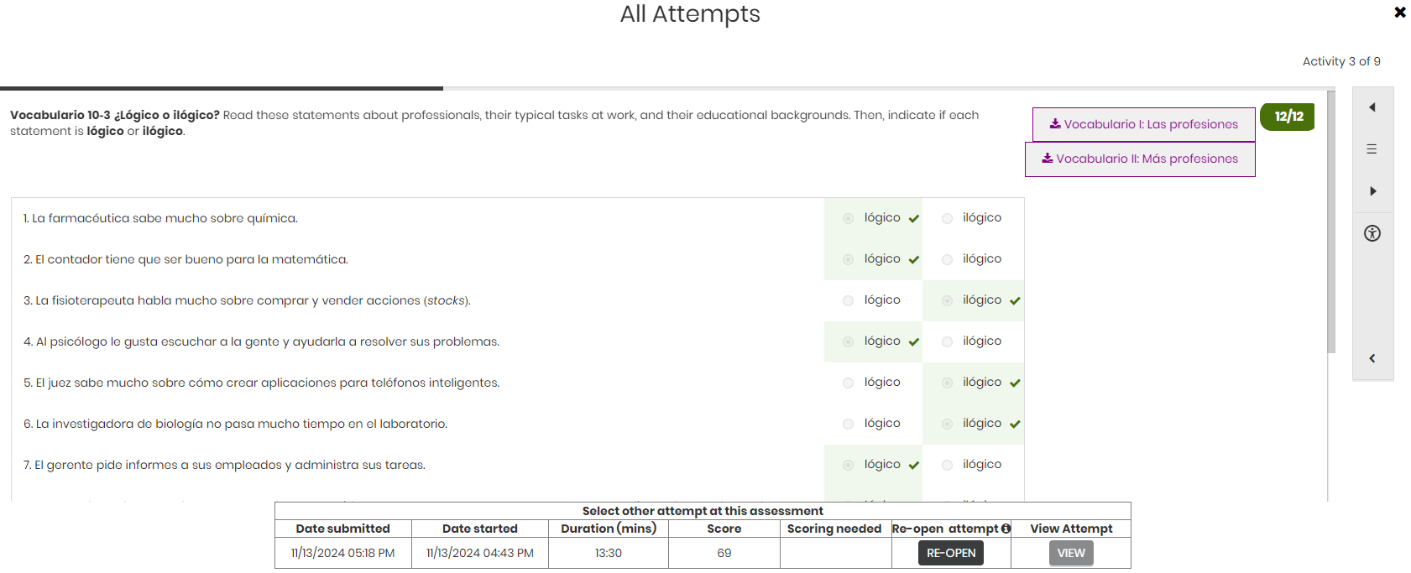Click the activity progress bar
1411x573 pixels.
click(x=672, y=88)
